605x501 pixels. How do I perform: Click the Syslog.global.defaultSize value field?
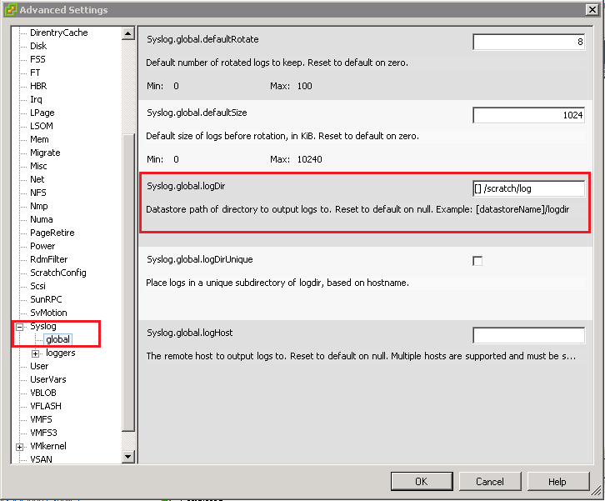pyautogui.click(x=528, y=115)
